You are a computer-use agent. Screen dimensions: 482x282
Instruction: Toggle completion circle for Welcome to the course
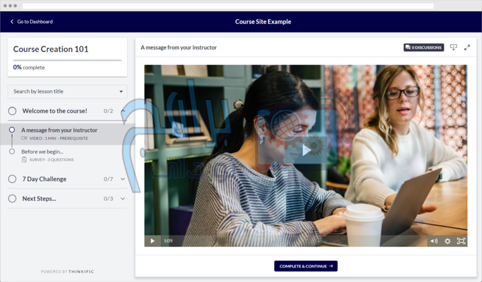(x=12, y=111)
